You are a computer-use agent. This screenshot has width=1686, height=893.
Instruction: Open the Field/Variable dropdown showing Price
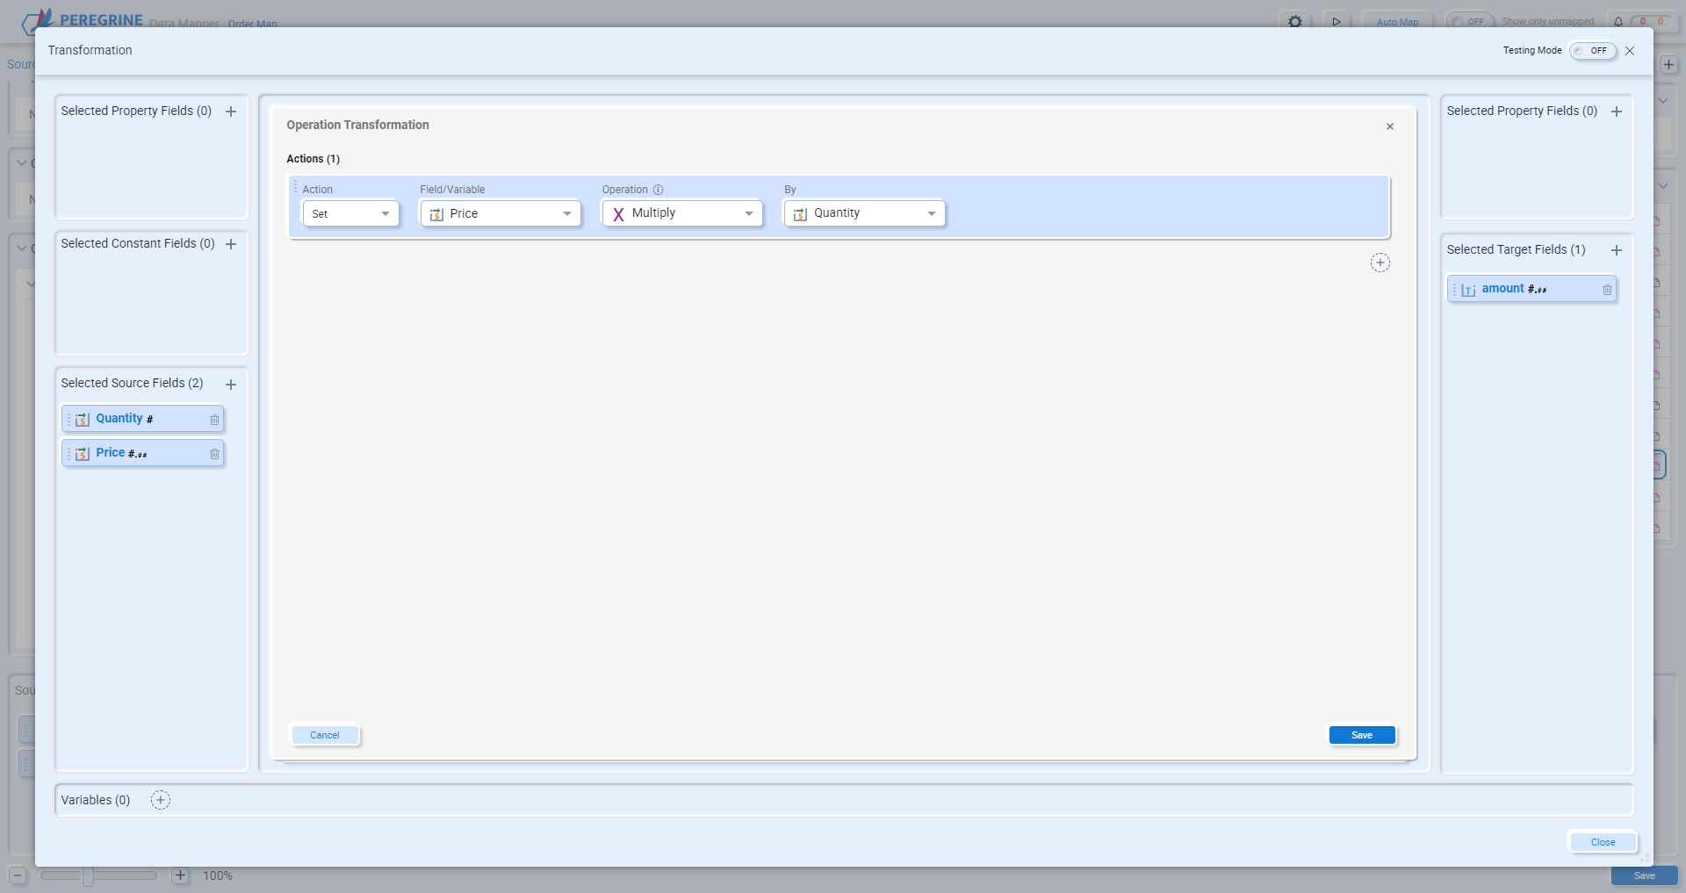click(501, 213)
